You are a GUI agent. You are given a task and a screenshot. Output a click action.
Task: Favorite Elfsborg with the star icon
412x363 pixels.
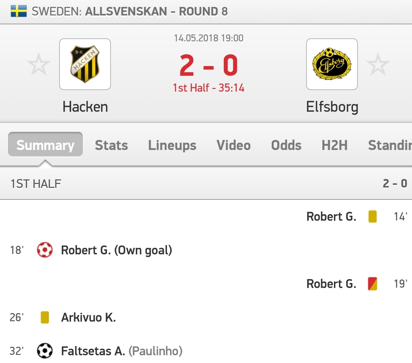click(378, 64)
